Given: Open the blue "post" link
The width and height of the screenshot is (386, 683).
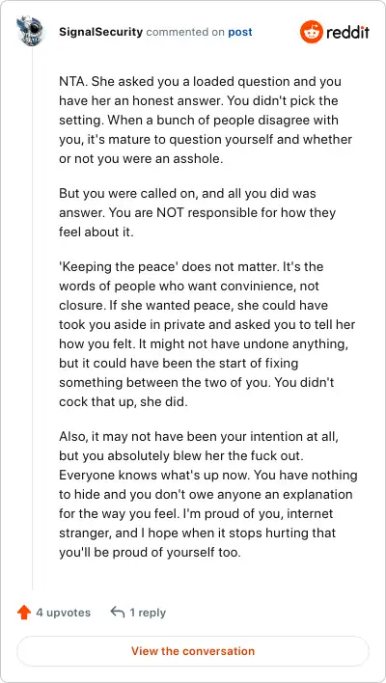Looking at the screenshot, I should point(240,32).
